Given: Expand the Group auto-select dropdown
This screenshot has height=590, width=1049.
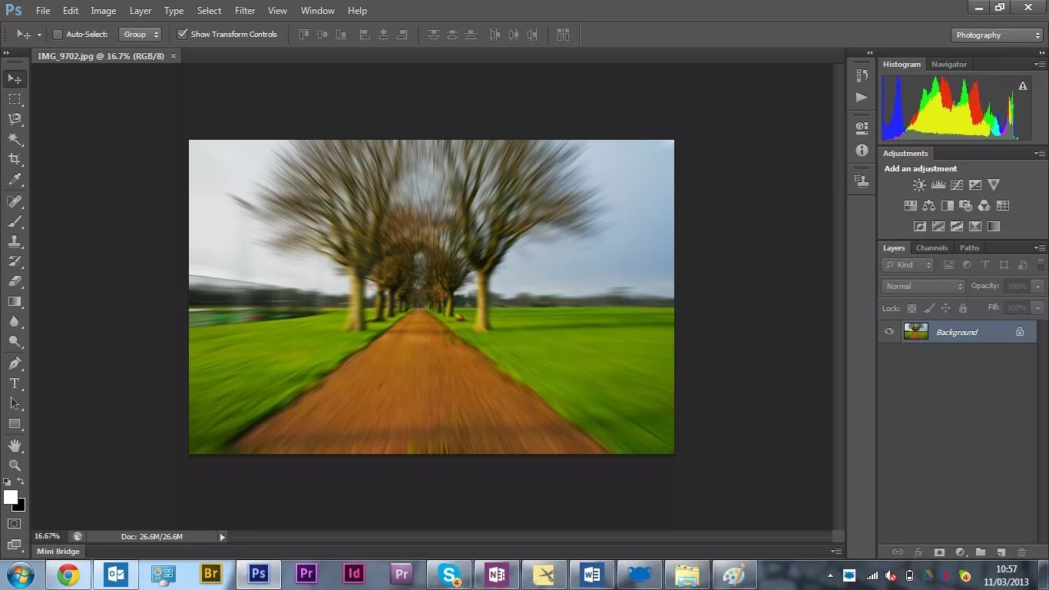Looking at the screenshot, I should pos(141,35).
